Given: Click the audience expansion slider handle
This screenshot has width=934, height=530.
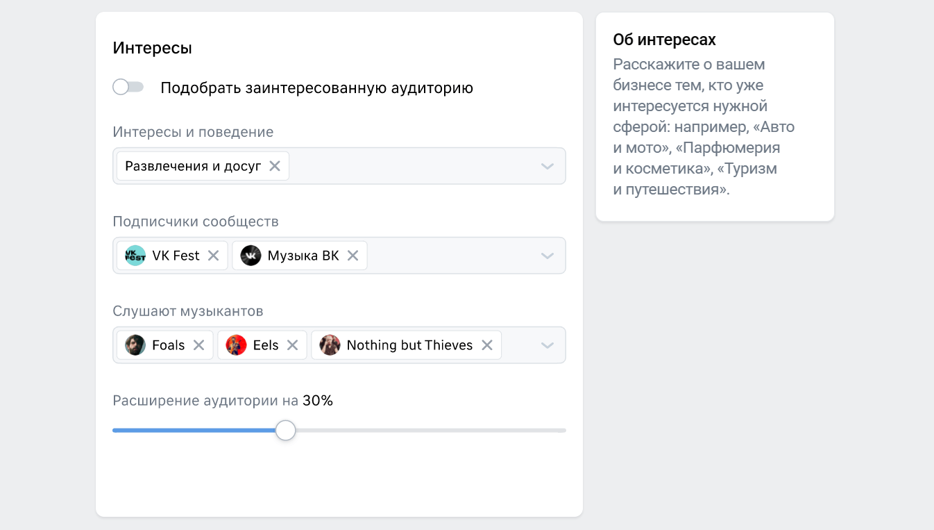Looking at the screenshot, I should pyautogui.click(x=285, y=431).
